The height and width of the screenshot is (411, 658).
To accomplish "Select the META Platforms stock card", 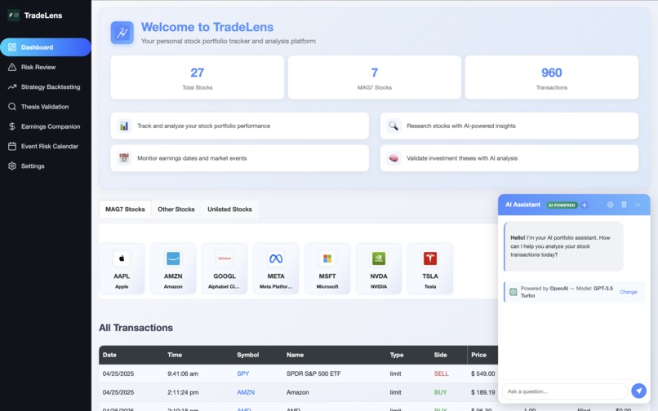I will point(276,269).
